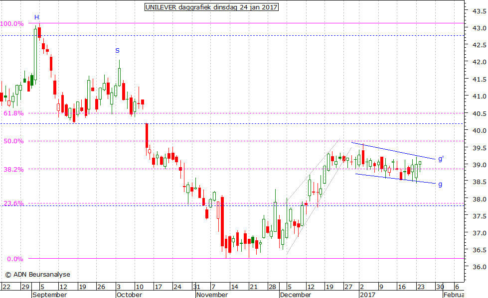Click the 0.0% Fibonacci label

click(15, 259)
